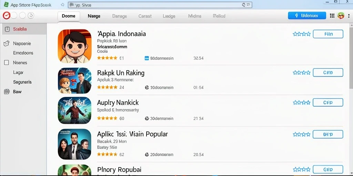The image size is (353, 176).
Task: Switch to the IPellod tab
Action: [219, 16]
